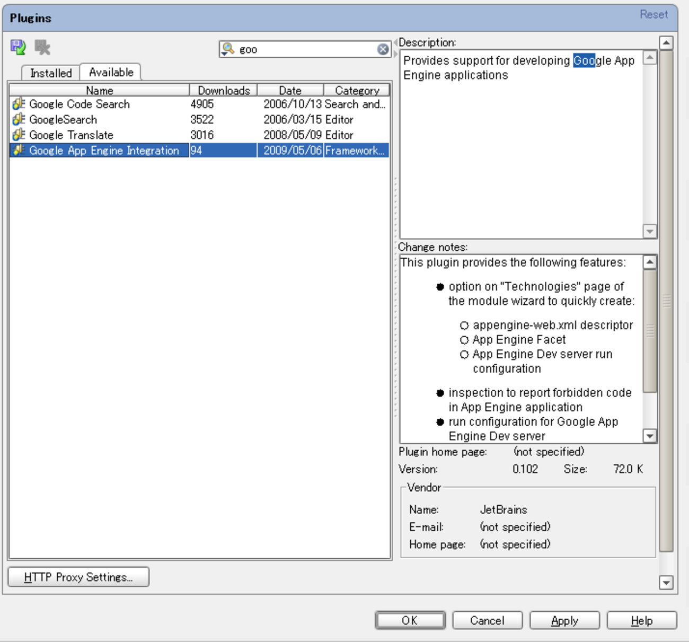Viewport: 689px width, 642px height.
Task: Sort plugins by the Downloads column header
Action: click(x=224, y=90)
